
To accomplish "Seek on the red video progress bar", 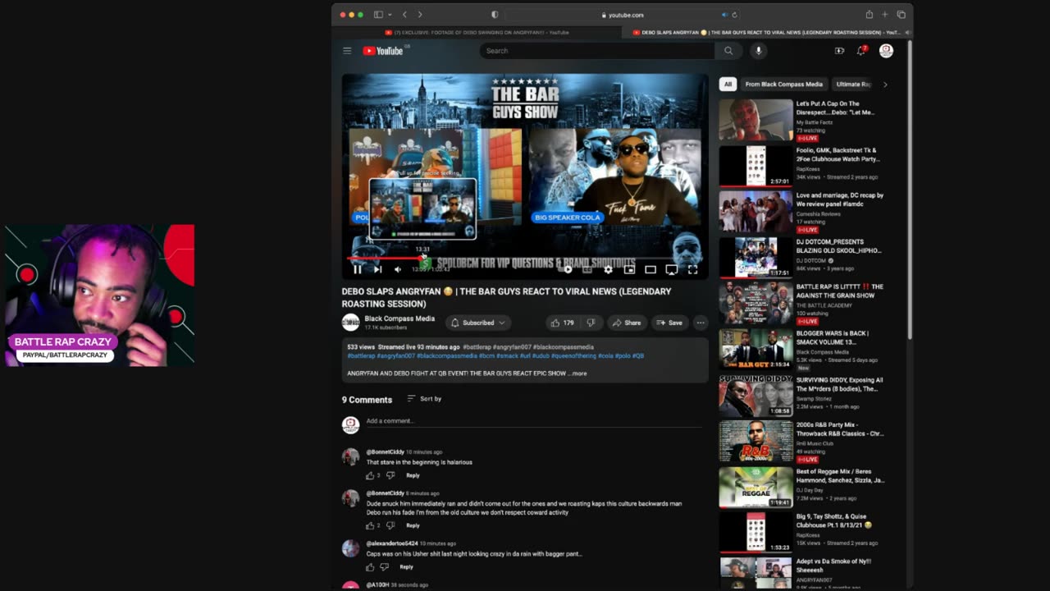I will (386, 259).
